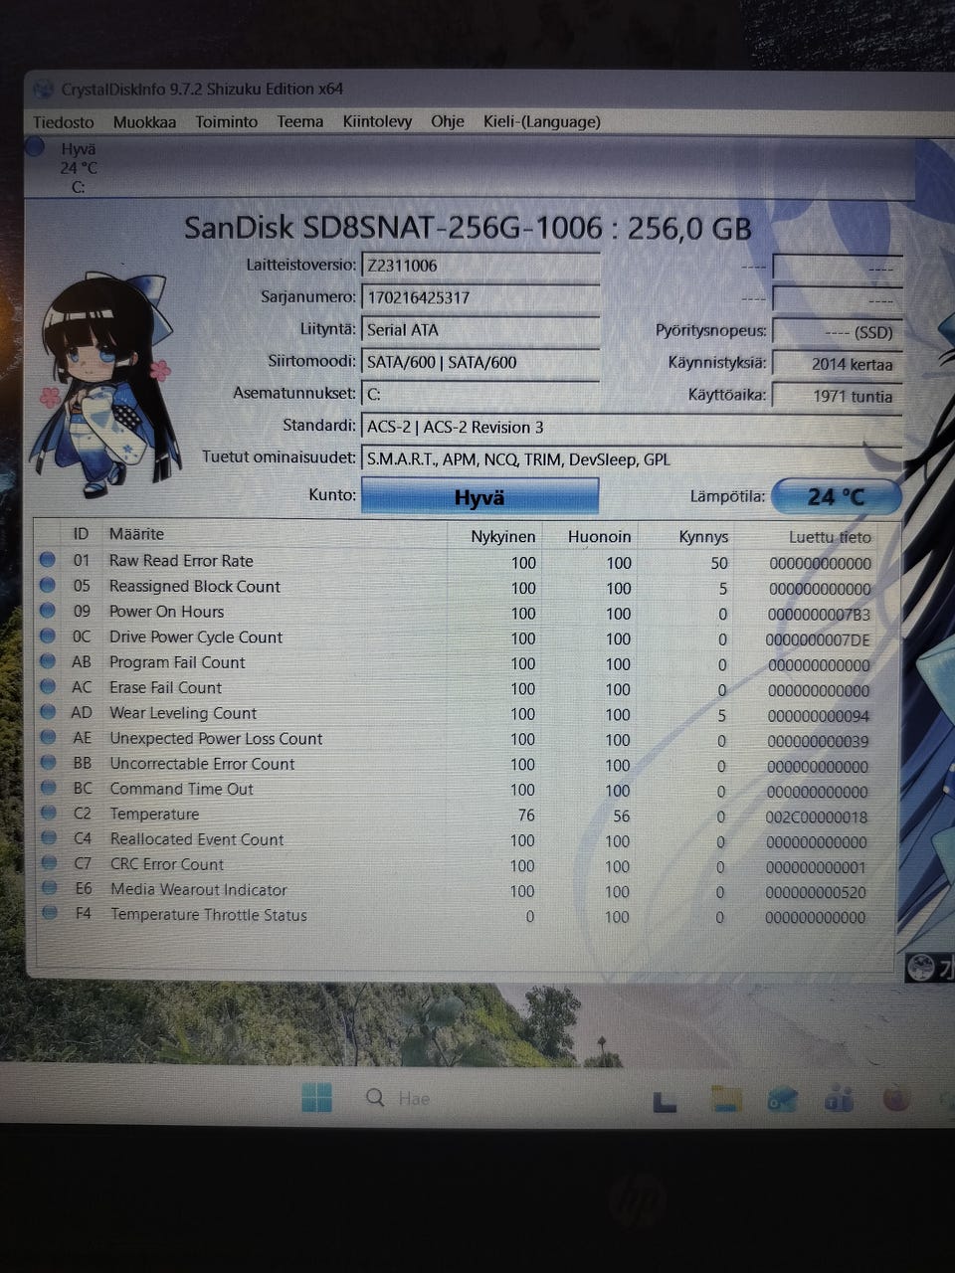Click the Luettu tieto column header
The width and height of the screenshot is (955, 1273).
click(830, 537)
